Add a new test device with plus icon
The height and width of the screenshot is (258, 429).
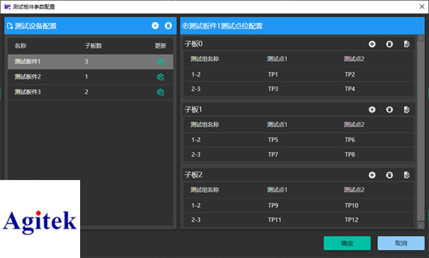(x=155, y=26)
